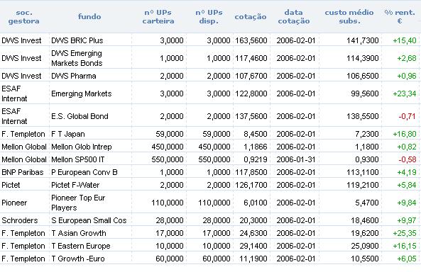The image size is (421, 272).
Task: Select the DWS Pharma fund name
Action: (x=74, y=76)
